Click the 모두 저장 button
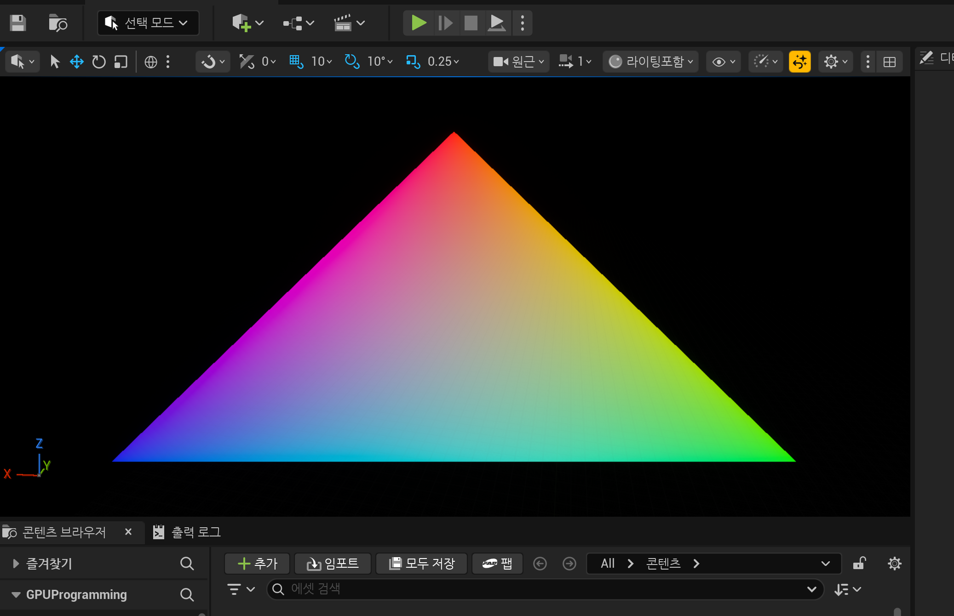The image size is (954, 616). point(422,564)
